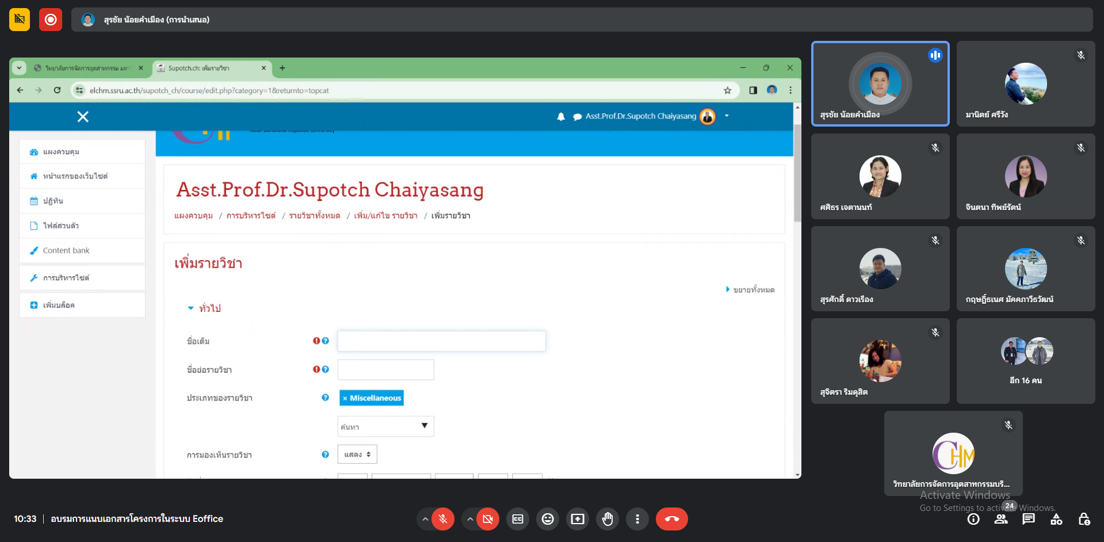The width and height of the screenshot is (1104, 542).
Task: Open more options three-dot menu
Action: pyautogui.click(x=637, y=519)
